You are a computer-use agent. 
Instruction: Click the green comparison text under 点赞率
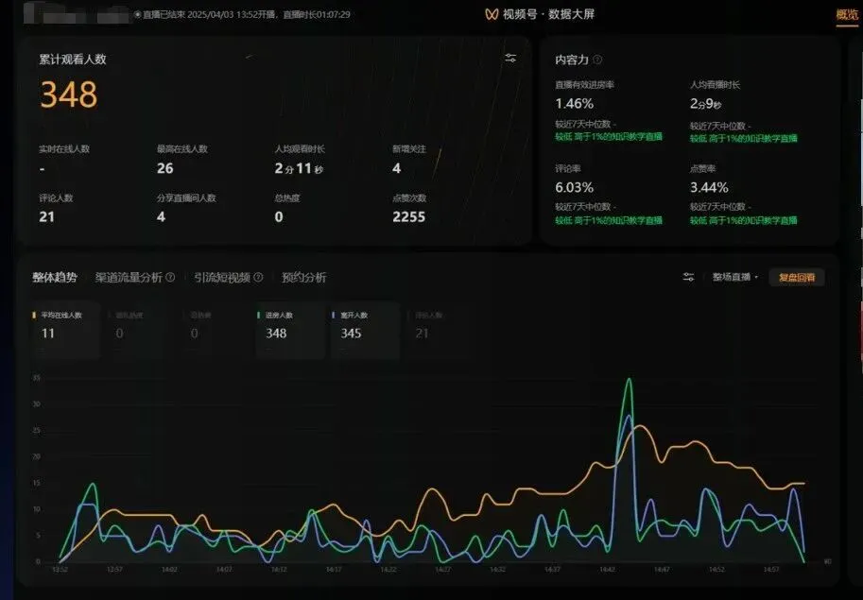point(744,220)
